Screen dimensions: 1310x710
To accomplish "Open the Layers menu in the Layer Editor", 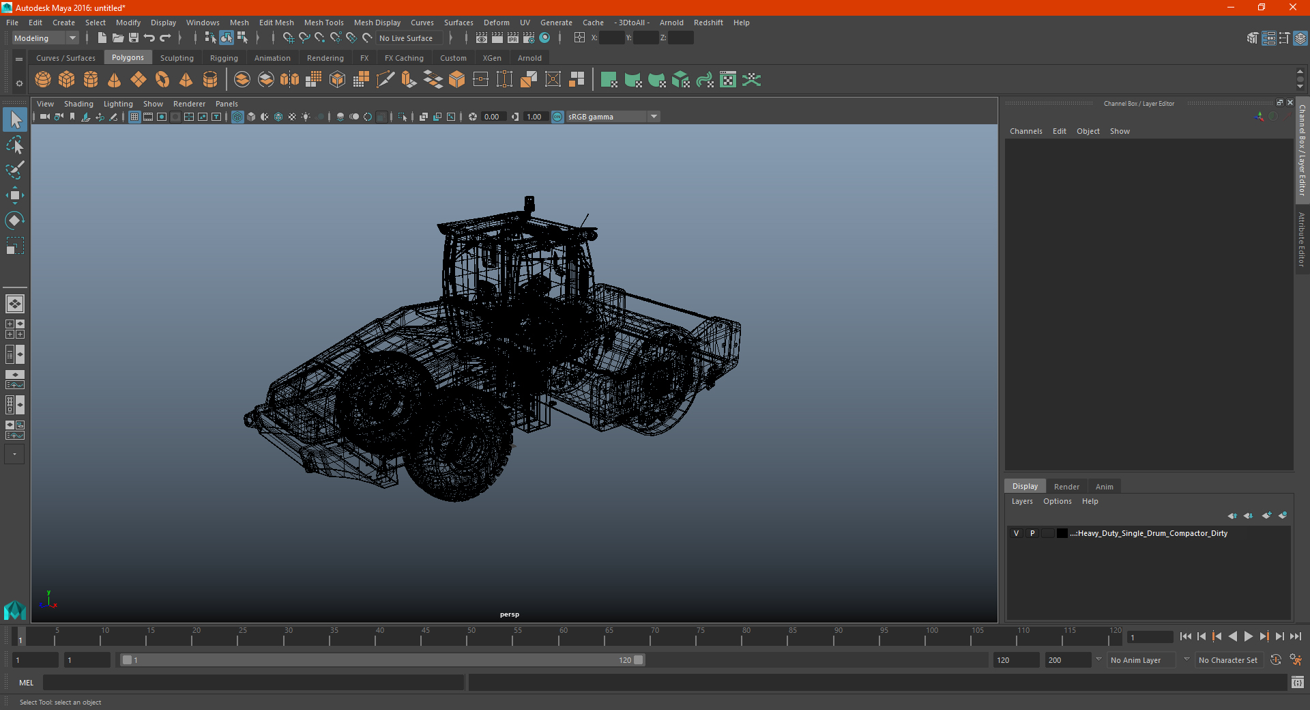I will coord(1022,501).
